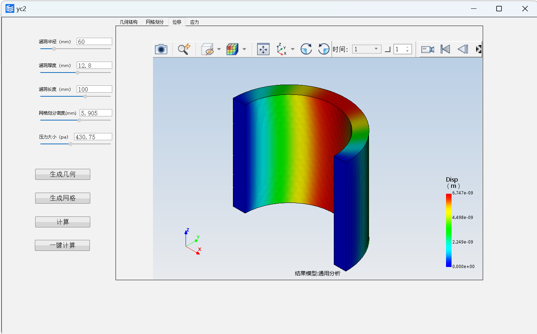Click the 涵洞长度 slider handle
Image resolution: width=537 pixels, height=334 pixels.
85,96
